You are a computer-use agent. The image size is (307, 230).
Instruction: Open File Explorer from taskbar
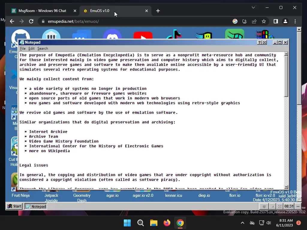pyautogui.click(x=154, y=223)
